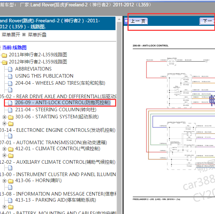Click the folder icon of 2011年神行者2-L359线路图

(4, 55)
